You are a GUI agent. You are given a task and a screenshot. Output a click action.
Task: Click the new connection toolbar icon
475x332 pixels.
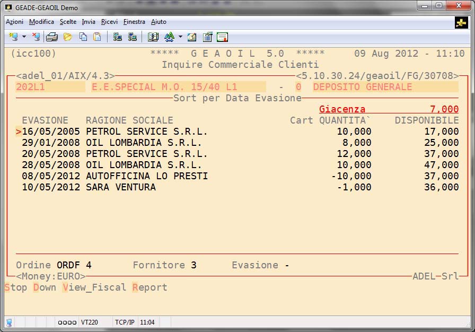pyautogui.click(x=14, y=37)
